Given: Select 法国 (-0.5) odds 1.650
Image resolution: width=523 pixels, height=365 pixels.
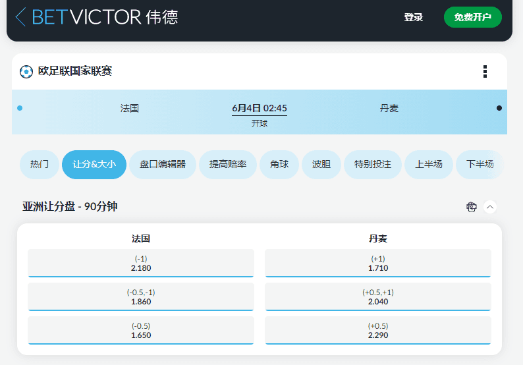Looking at the screenshot, I should (x=141, y=330).
